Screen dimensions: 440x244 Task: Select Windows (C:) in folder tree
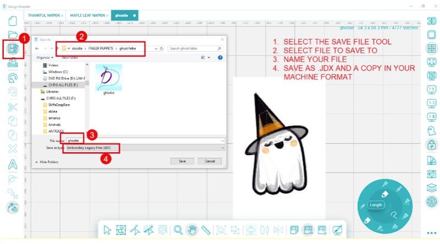pyautogui.click(x=56, y=72)
